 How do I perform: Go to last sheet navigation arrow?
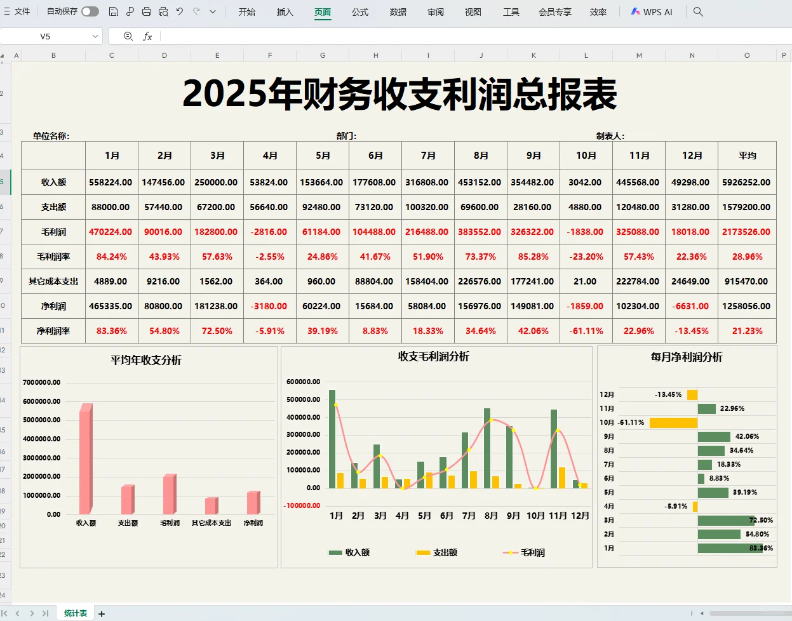[45, 613]
